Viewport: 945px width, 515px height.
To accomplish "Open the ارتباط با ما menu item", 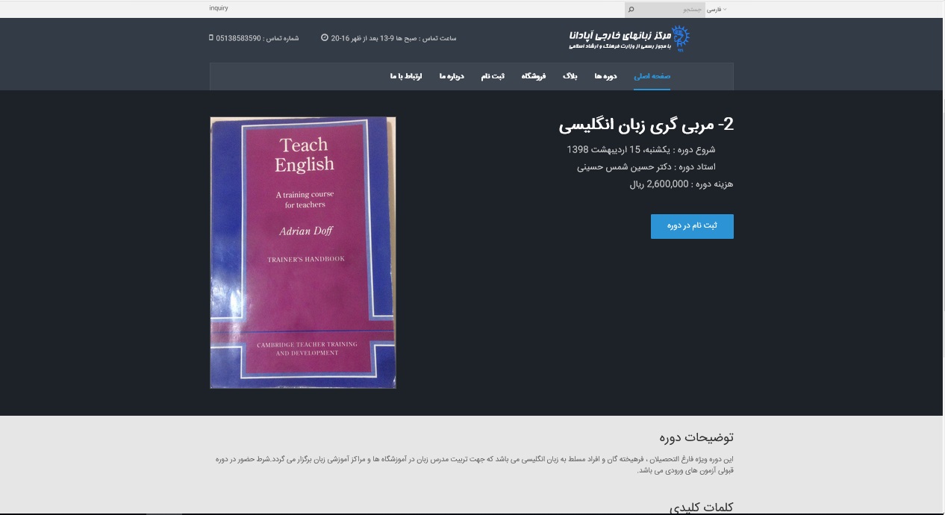I will 406,76.
